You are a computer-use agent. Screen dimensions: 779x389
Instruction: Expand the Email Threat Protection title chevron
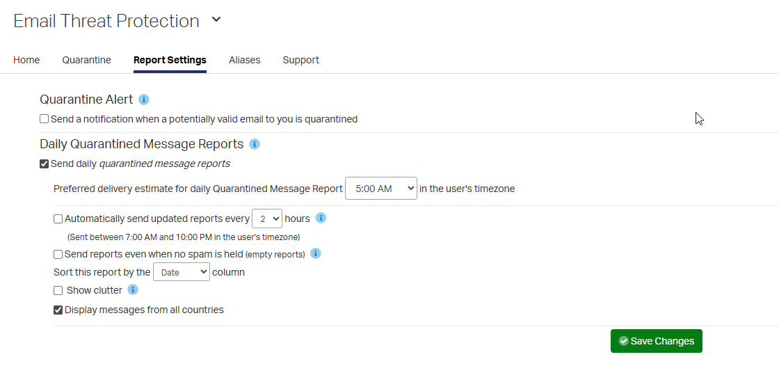point(216,20)
